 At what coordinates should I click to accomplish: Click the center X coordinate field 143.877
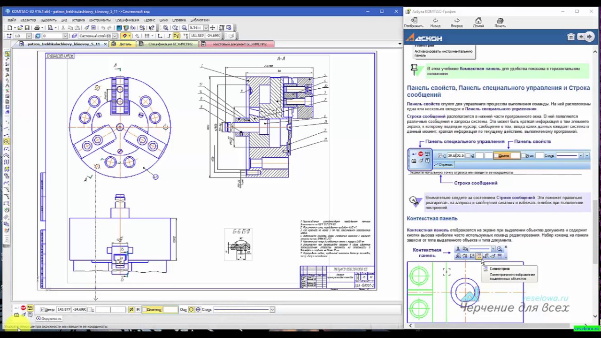click(x=64, y=309)
